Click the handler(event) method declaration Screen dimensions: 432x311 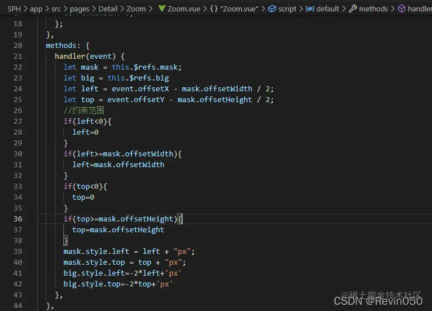[x=90, y=56]
